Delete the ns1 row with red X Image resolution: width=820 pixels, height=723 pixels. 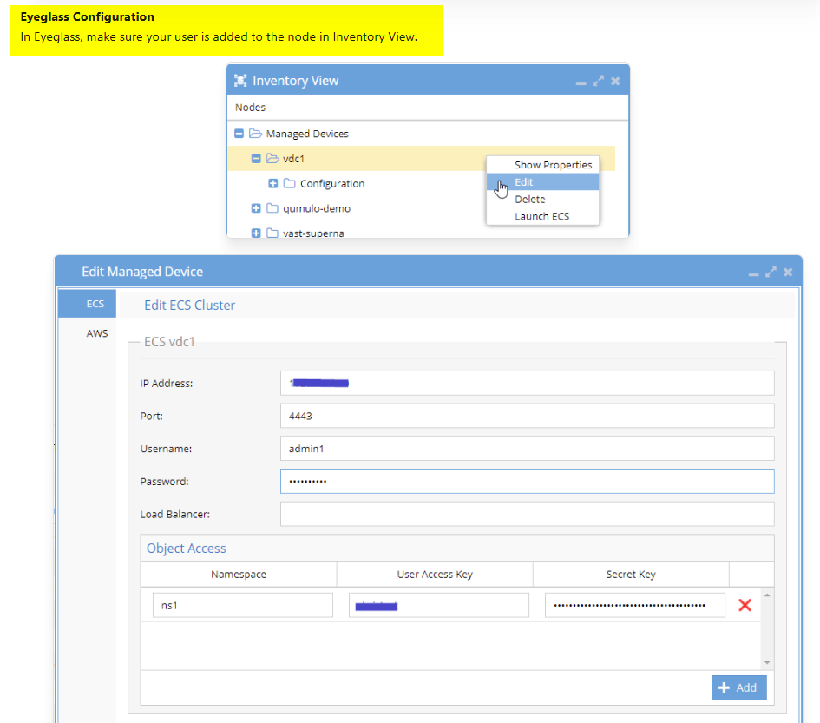pyautogui.click(x=744, y=605)
